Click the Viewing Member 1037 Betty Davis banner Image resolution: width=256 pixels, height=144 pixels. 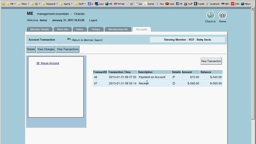[x=188, y=40]
